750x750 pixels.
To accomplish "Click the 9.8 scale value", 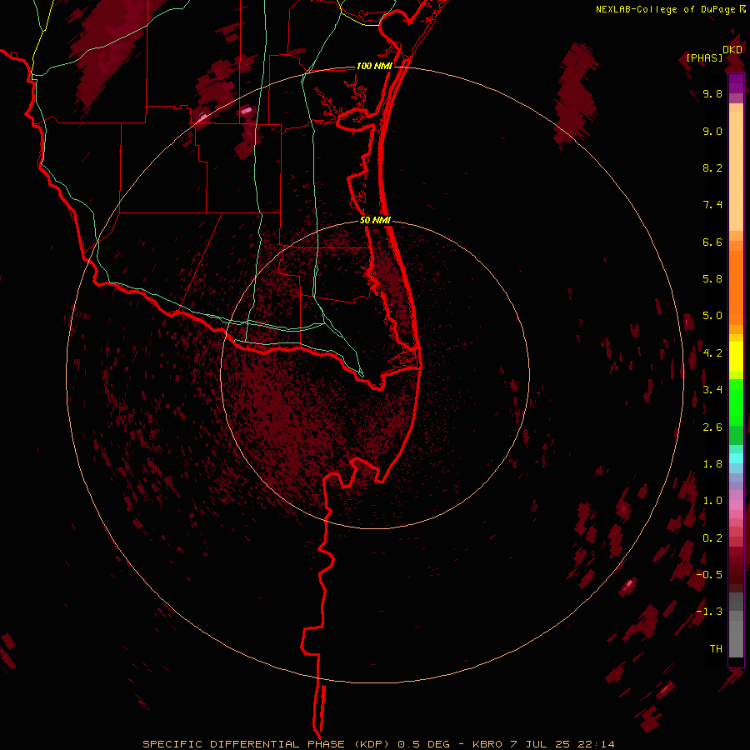I will click(x=712, y=94).
